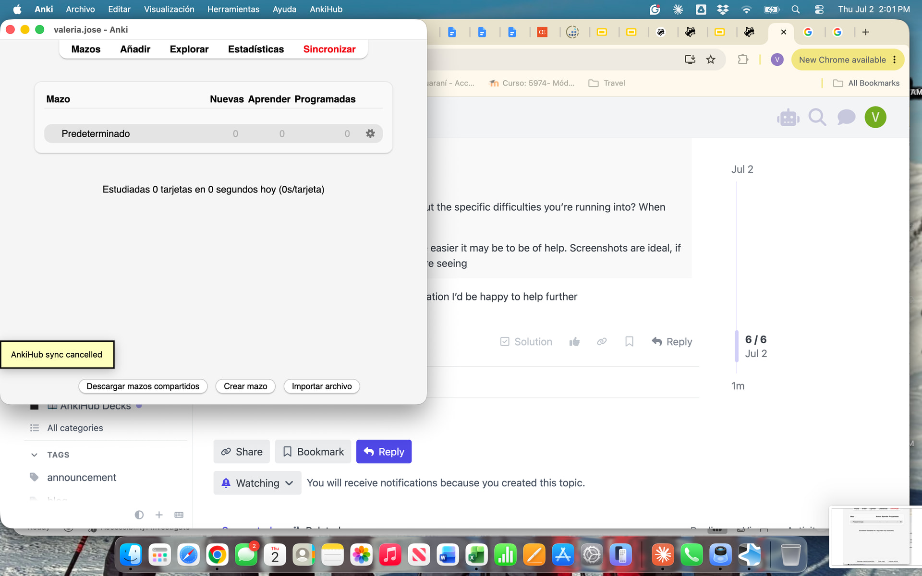Click the Chrome extensions puzzle icon
The height and width of the screenshot is (576, 922).
(x=743, y=60)
